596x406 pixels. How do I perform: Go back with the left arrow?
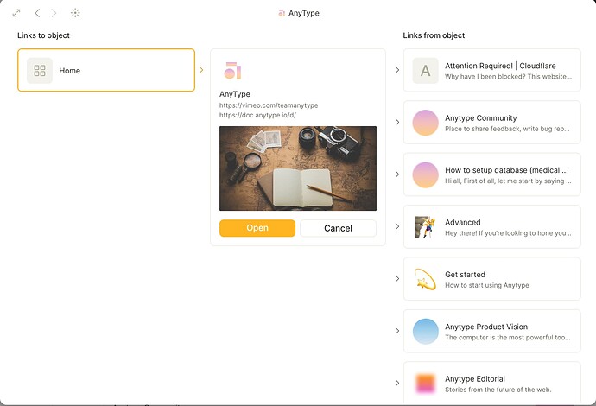click(x=37, y=13)
